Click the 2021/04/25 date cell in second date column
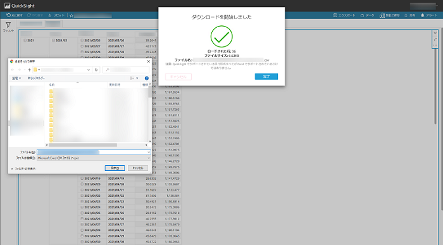443x245 pixels. pyautogui.click(x=116, y=213)
